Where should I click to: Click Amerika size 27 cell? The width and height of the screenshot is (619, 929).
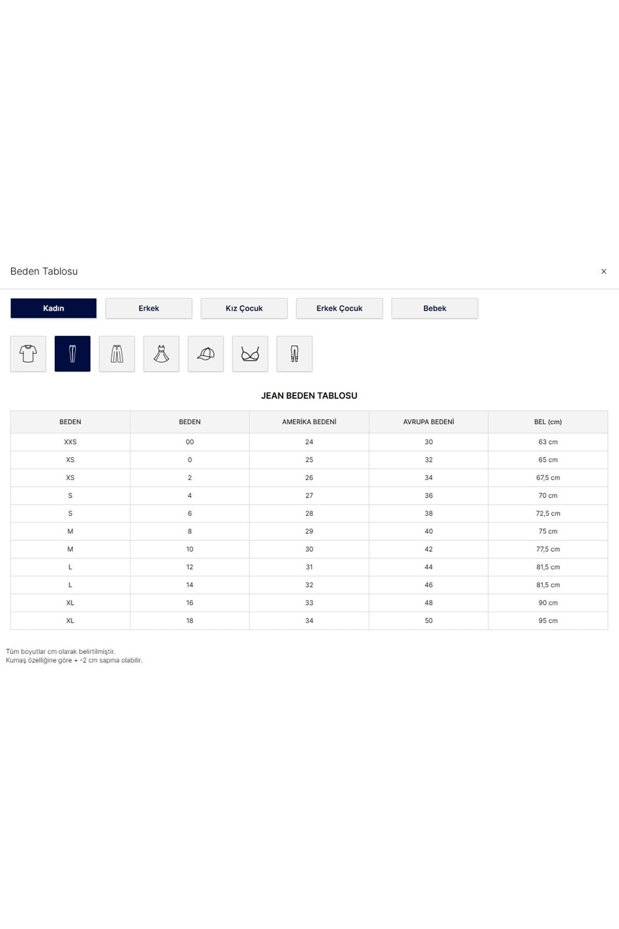coord(309,495)
